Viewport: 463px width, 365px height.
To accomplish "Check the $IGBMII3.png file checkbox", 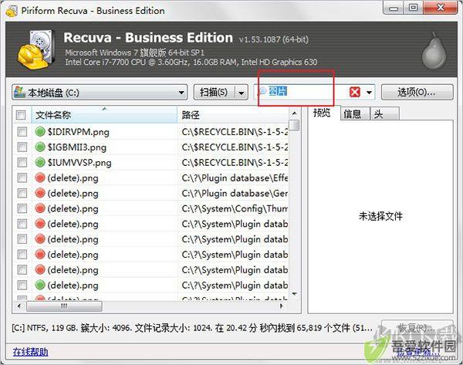I will [x=22, y=147].
